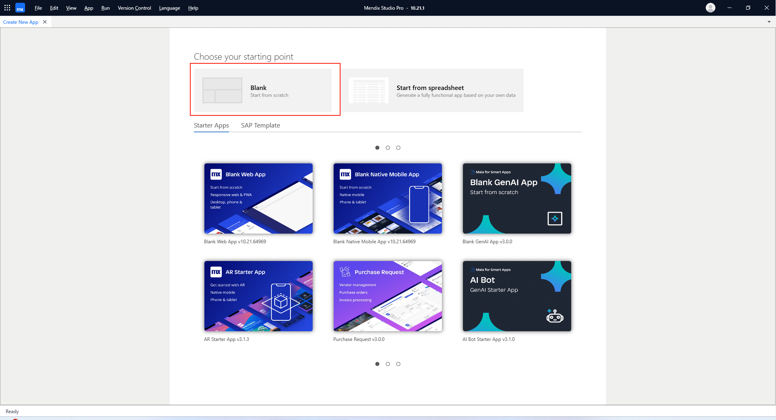Screen dimensions: 776x420
Task: Close the Create New App tab
Action: coord(45,22)
